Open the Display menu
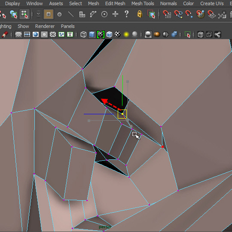232x232 pixels. click(x=12, y=3)
